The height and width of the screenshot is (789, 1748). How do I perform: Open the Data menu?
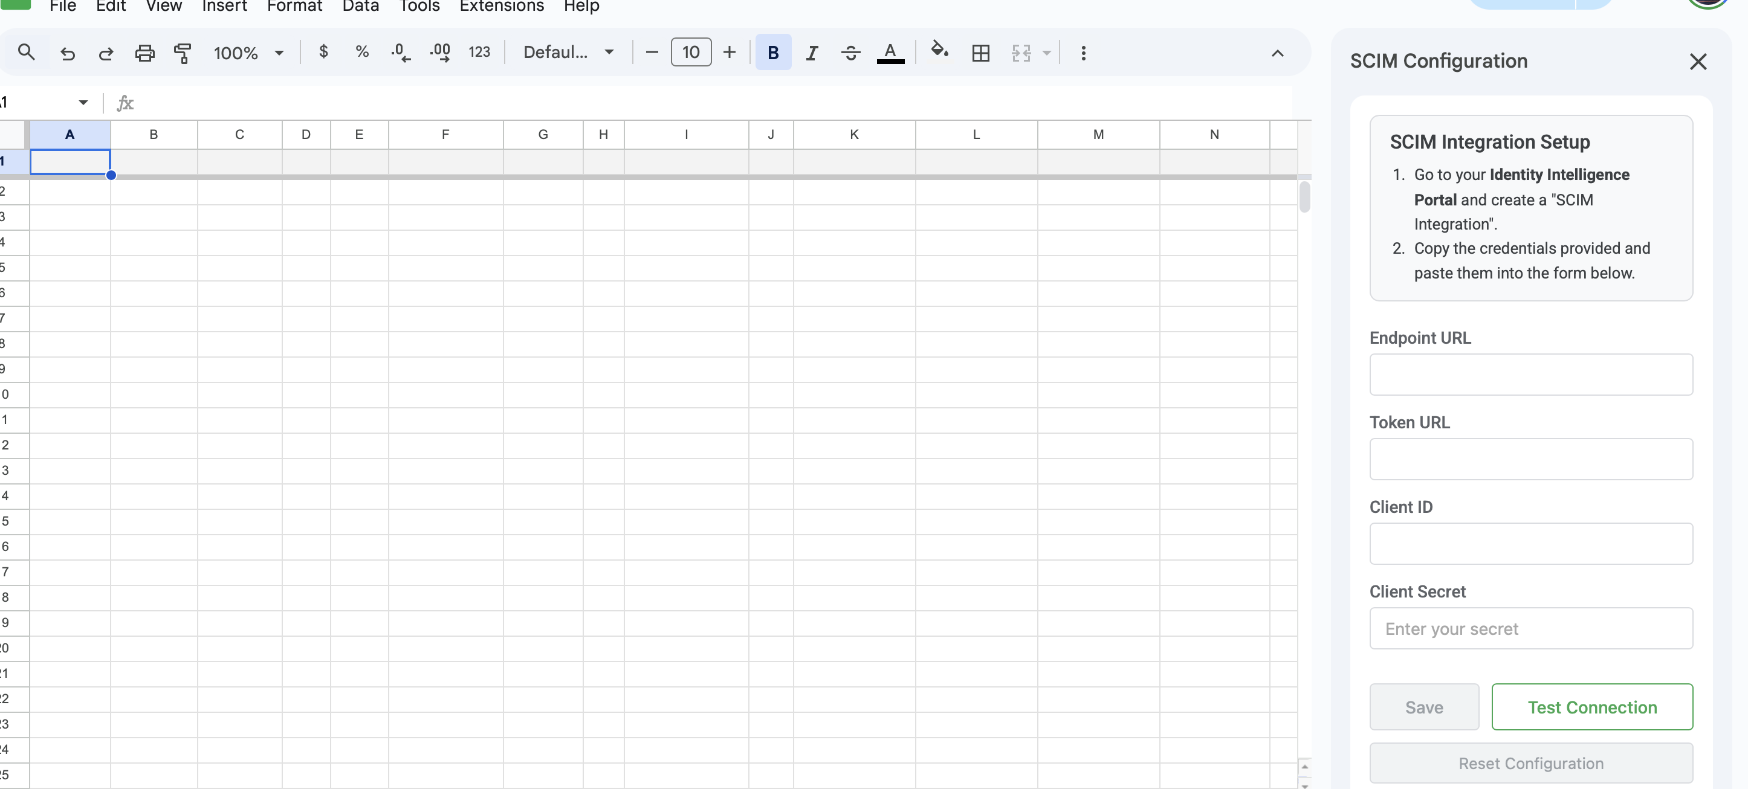[x=360, y=7]
